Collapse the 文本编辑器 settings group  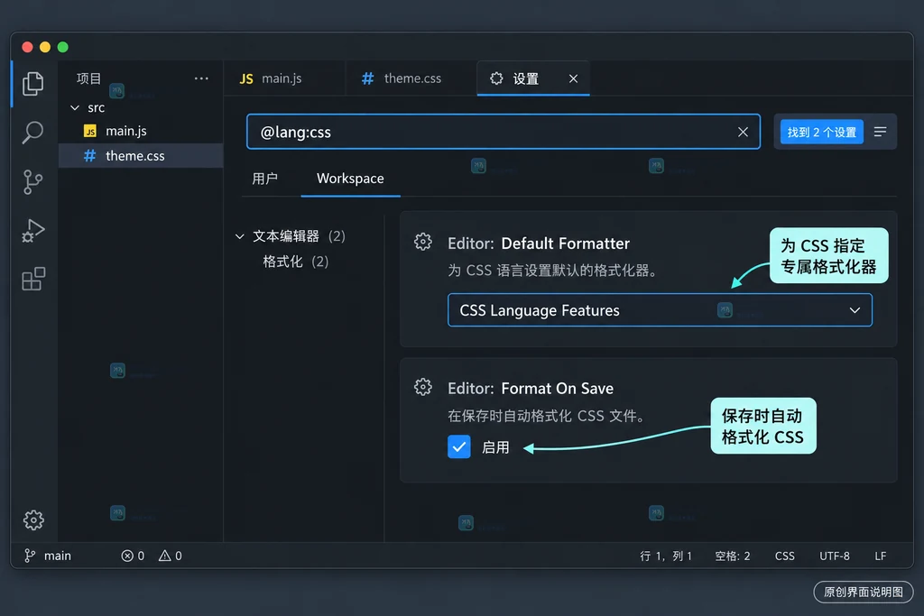239,236
